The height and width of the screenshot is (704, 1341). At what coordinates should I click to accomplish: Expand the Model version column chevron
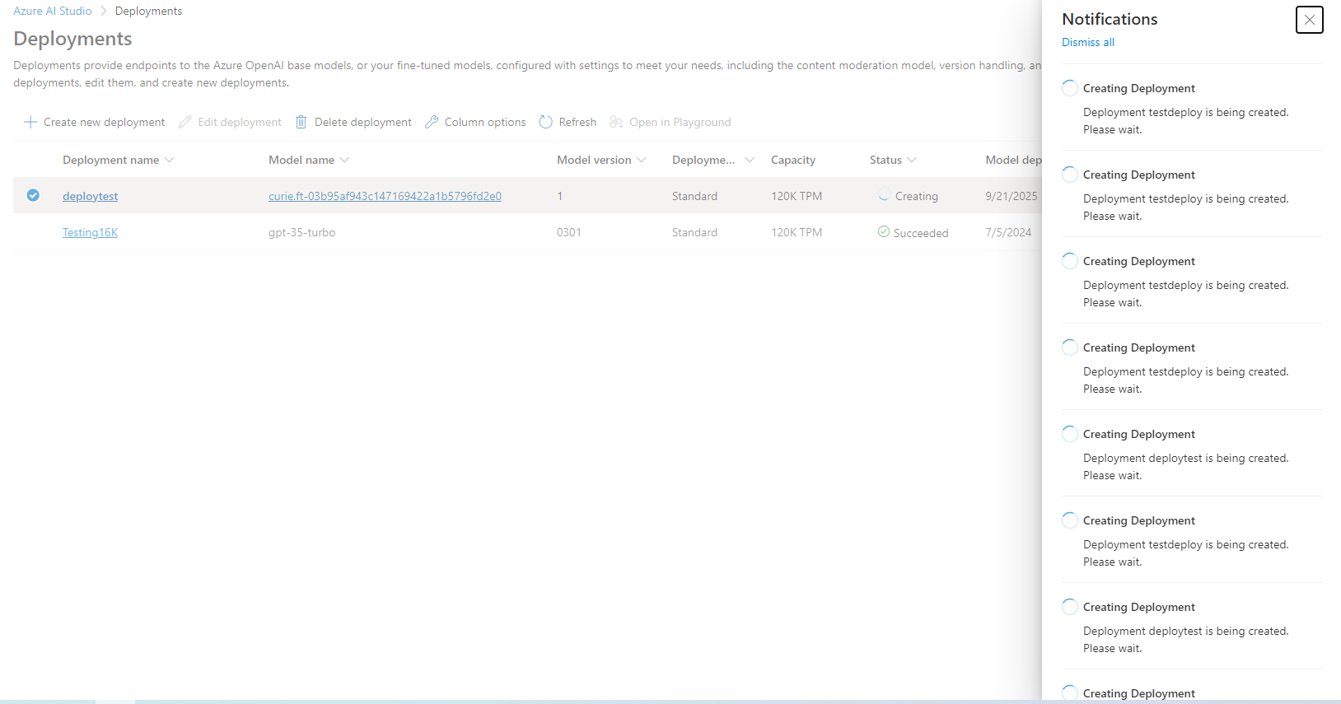click(642, 160)
